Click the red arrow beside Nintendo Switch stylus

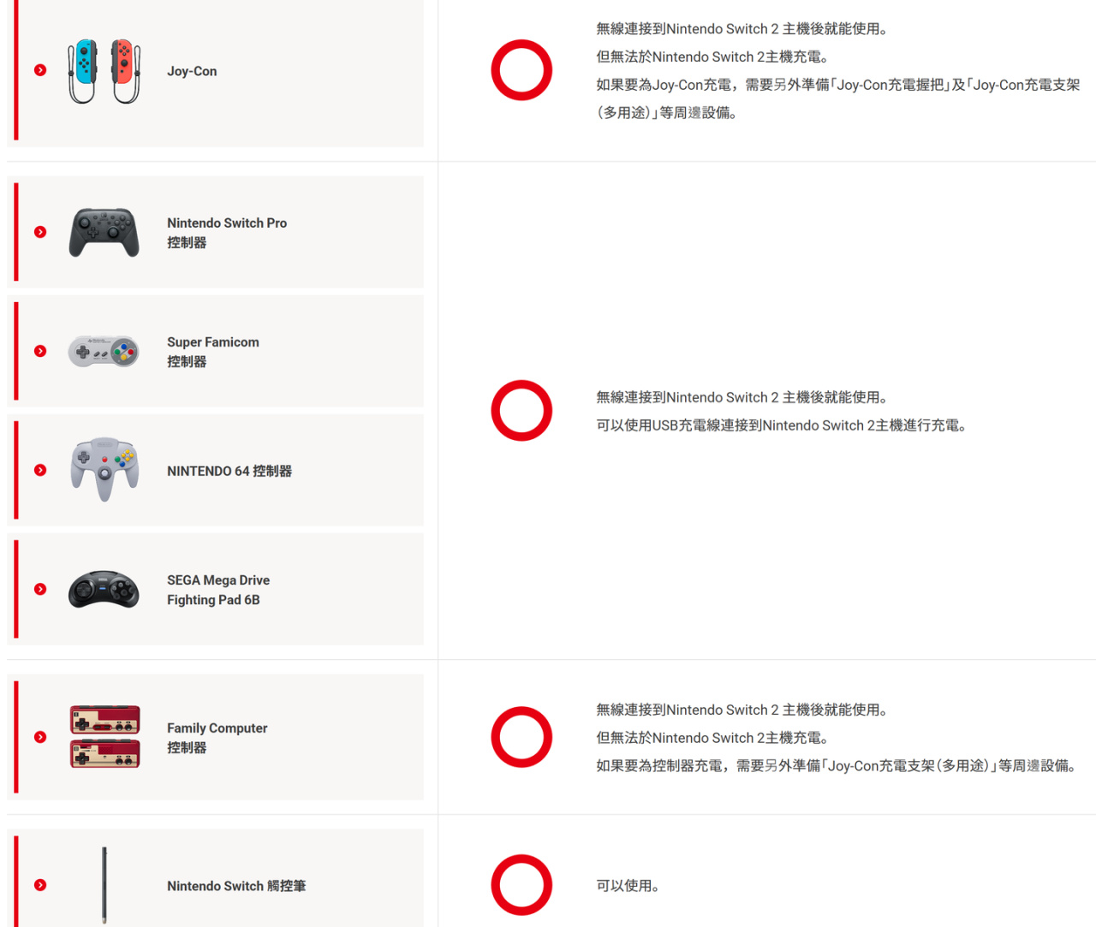[x=40, y=885]
